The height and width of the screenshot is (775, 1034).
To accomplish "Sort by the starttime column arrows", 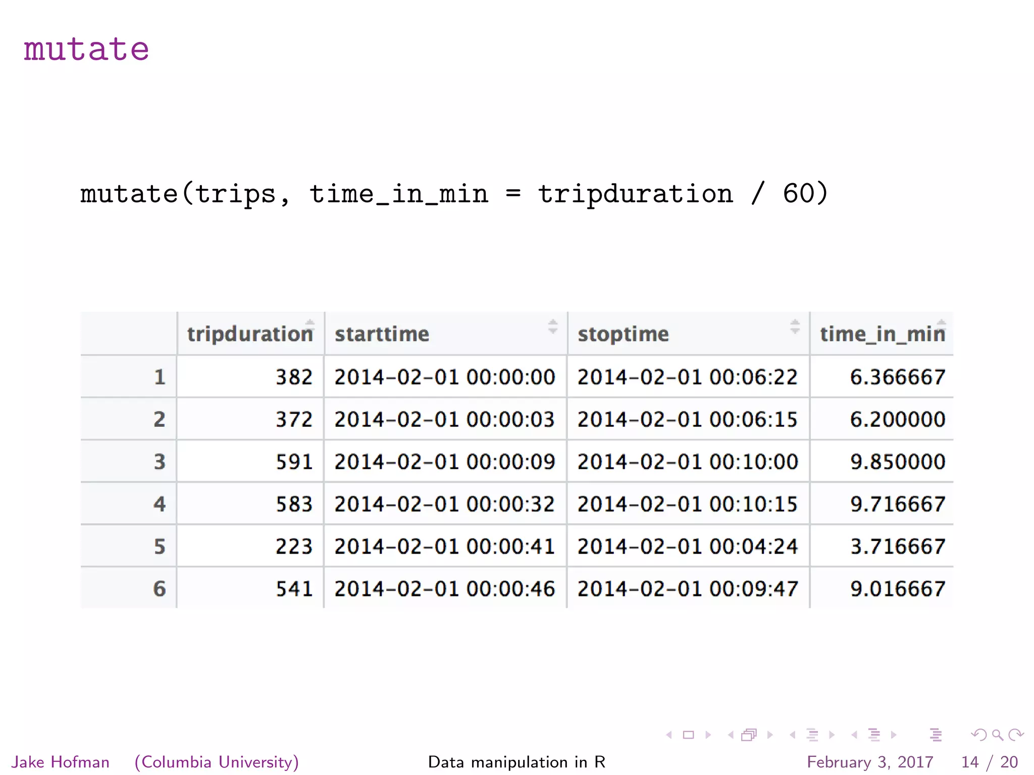I will coord(553,326).
